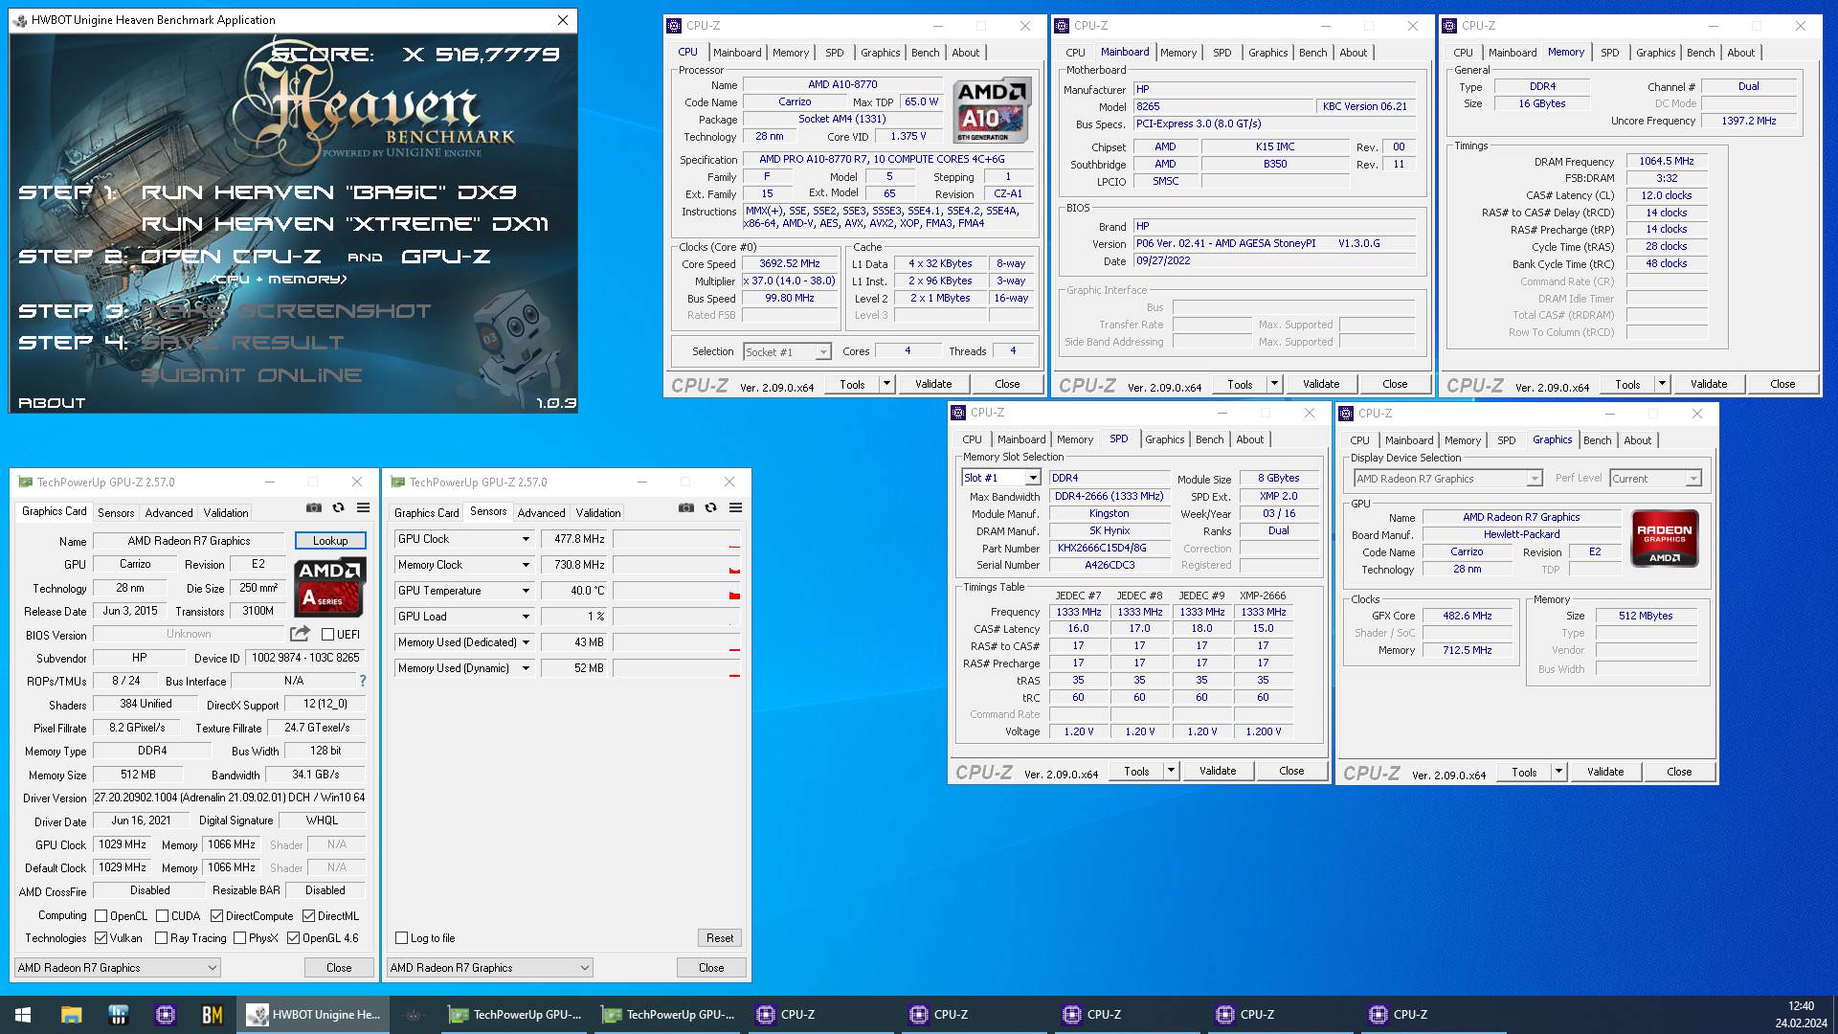Click CPU-Z title icon of the SPD window
1838x1034 pixels.
[x=958, y=413]
